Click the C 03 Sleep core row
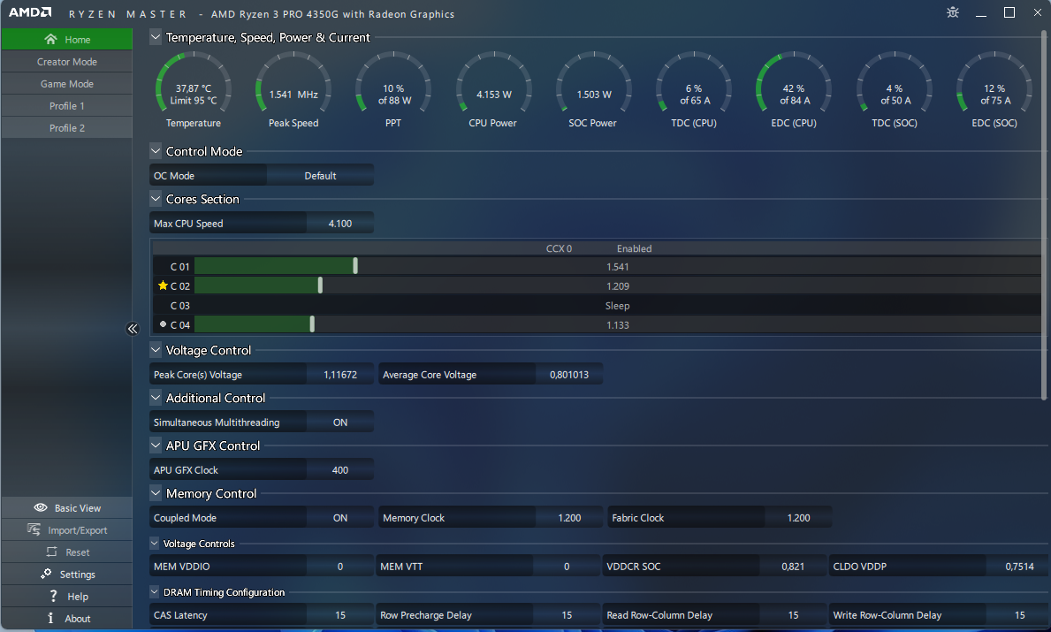The height and width of the screenshot is (632, 1051). tap(597, 305)
